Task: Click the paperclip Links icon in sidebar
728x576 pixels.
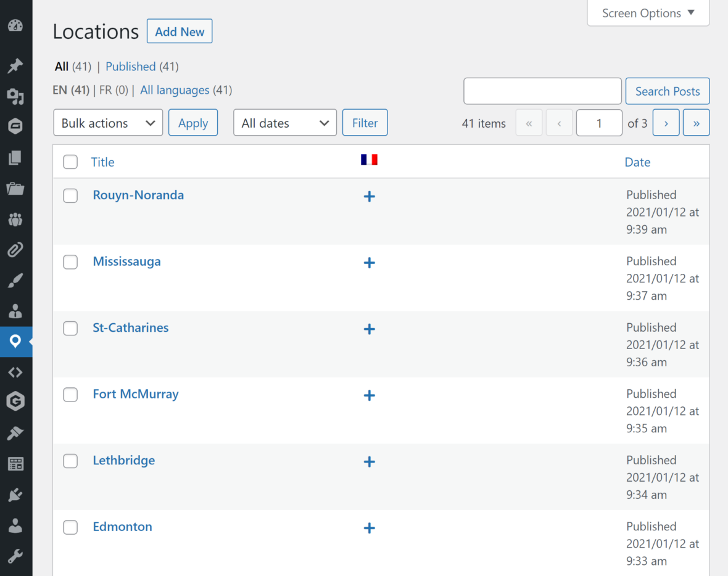Action: pyautogui.click(x=15, y=250)
